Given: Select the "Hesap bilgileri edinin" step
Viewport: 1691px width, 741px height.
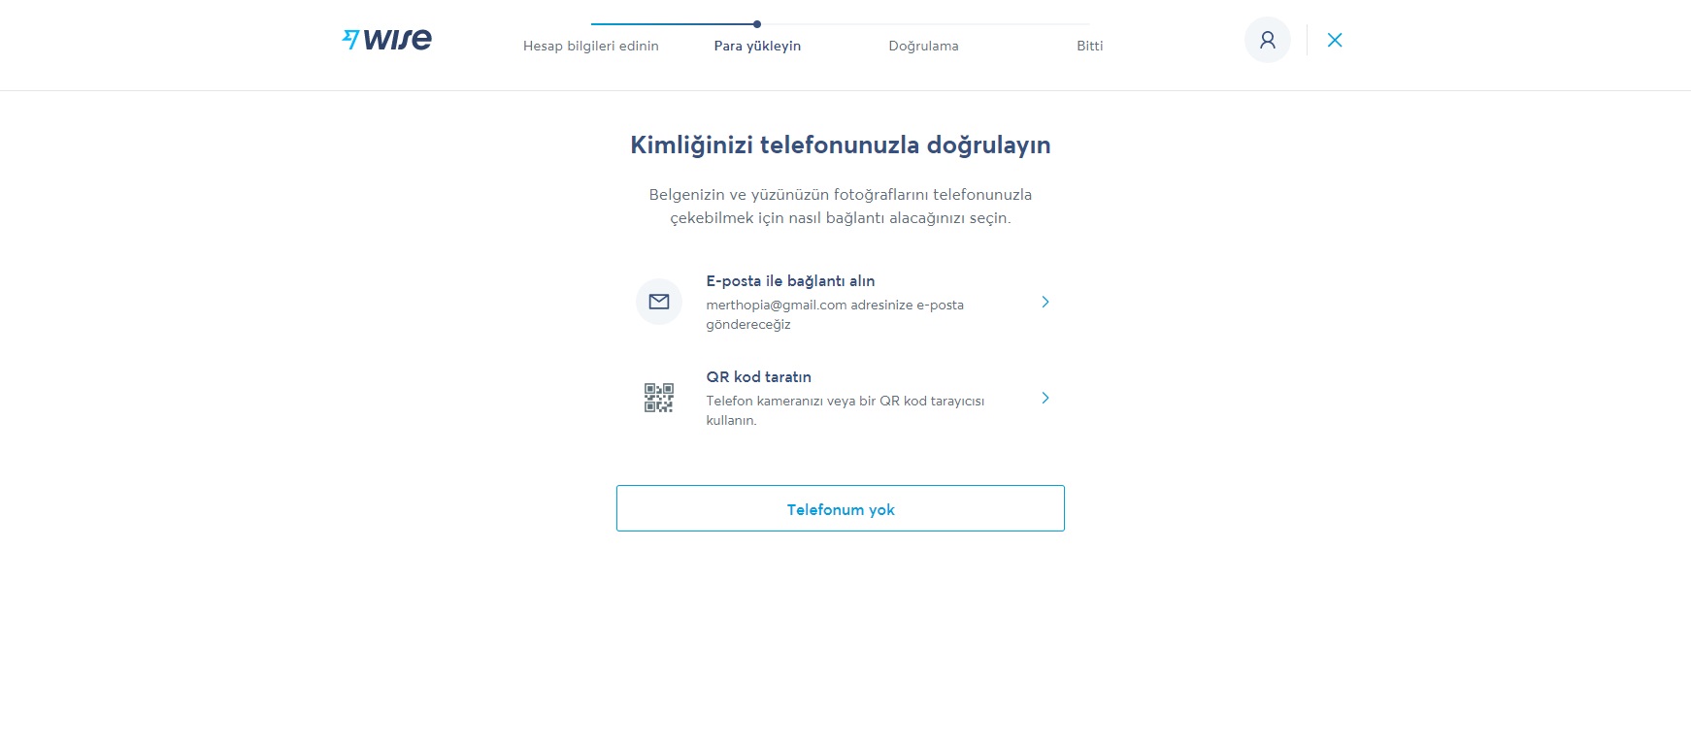Looking at the screenshot, I should 591,46.
